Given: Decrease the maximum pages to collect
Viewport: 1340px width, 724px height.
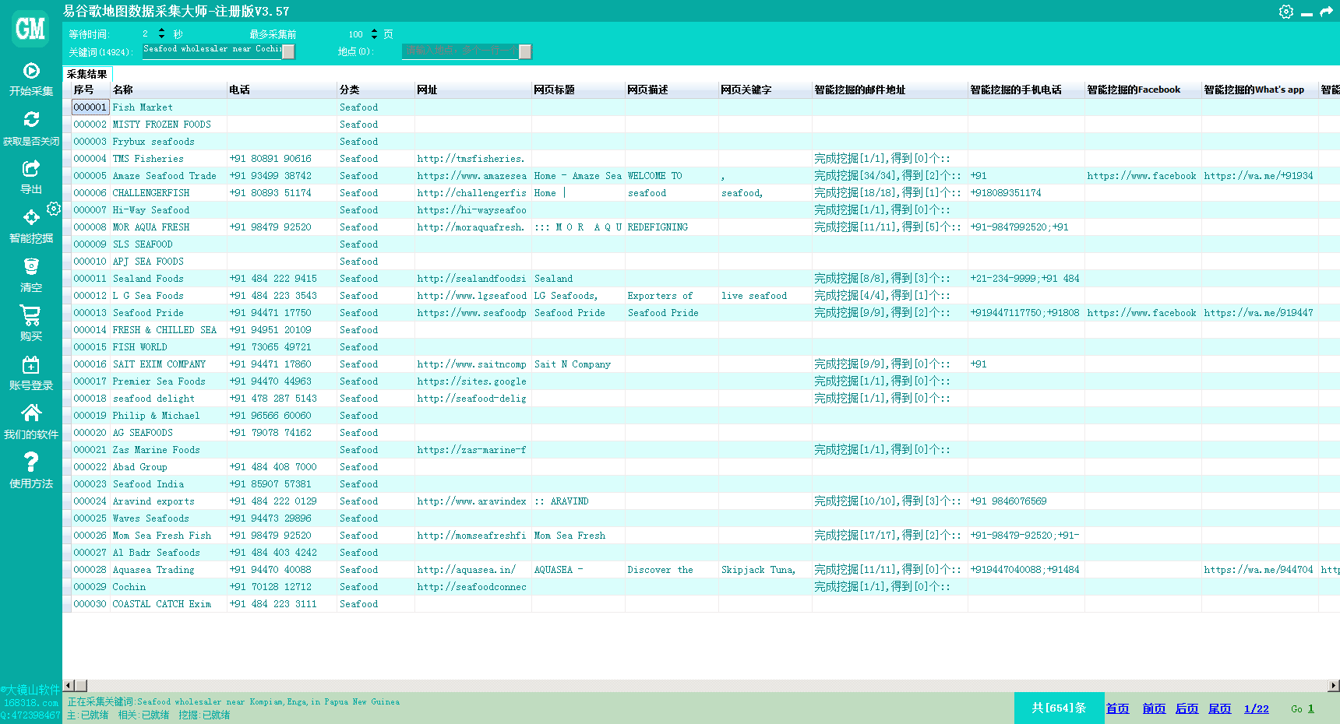Looking at the screenshot, I should pos(374,37).
